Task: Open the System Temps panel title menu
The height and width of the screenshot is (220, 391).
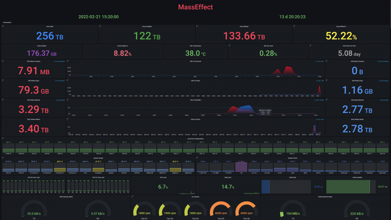Action: [98, 158]
